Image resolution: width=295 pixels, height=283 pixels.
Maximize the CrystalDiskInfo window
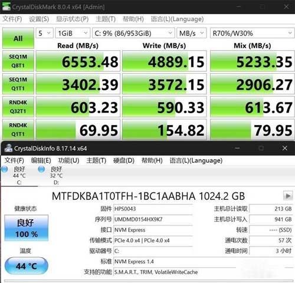coord(261,148)
